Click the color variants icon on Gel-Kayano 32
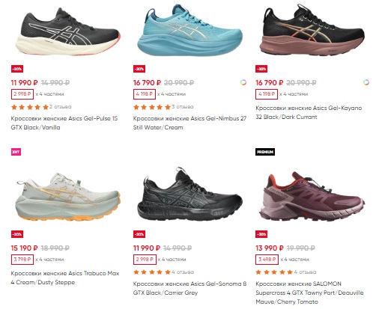This screenshot has width=373, height=309. pos(366,82)
